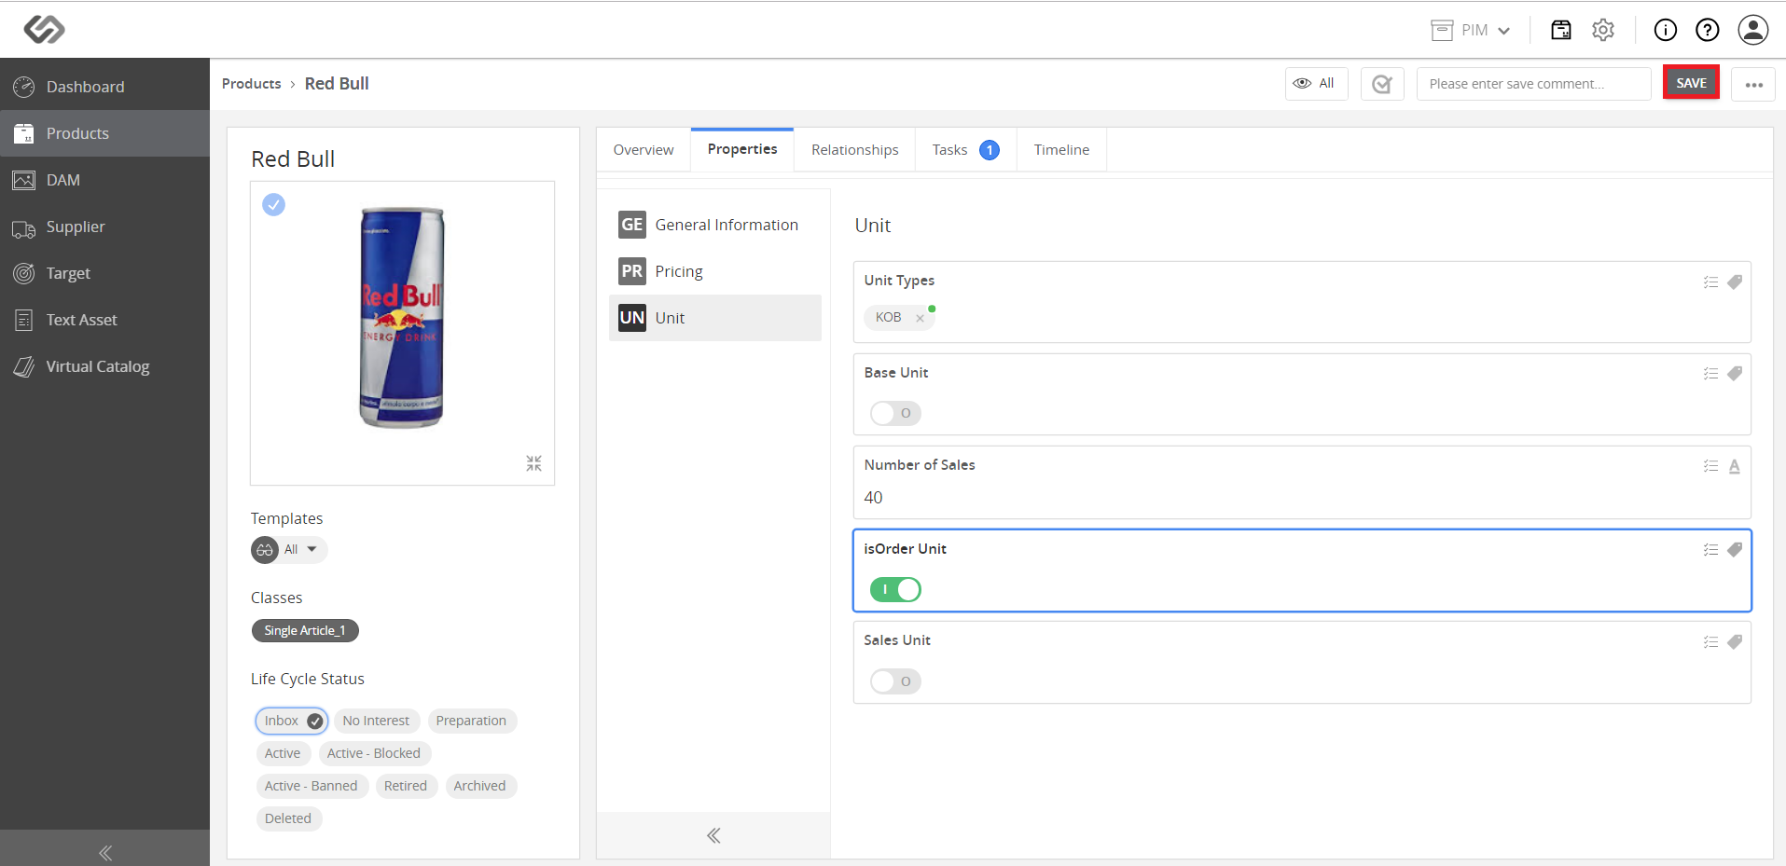Select Inbox life cycle status
This screenshot has height=866, width=1786.
pyautogui.click(x=291, y=721)
